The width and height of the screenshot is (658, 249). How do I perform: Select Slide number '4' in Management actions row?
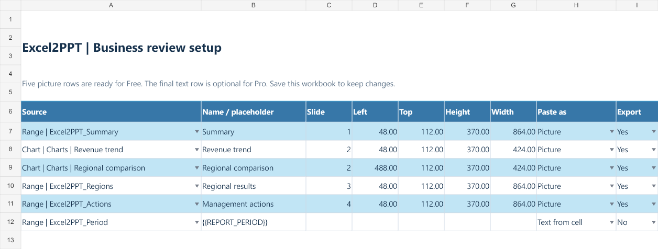coord(329,204)
